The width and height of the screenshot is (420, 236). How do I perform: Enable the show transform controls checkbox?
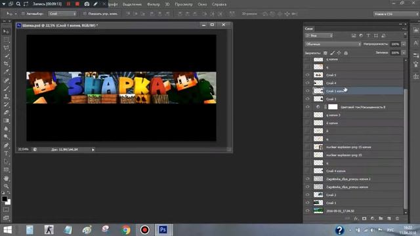[85, 14]
